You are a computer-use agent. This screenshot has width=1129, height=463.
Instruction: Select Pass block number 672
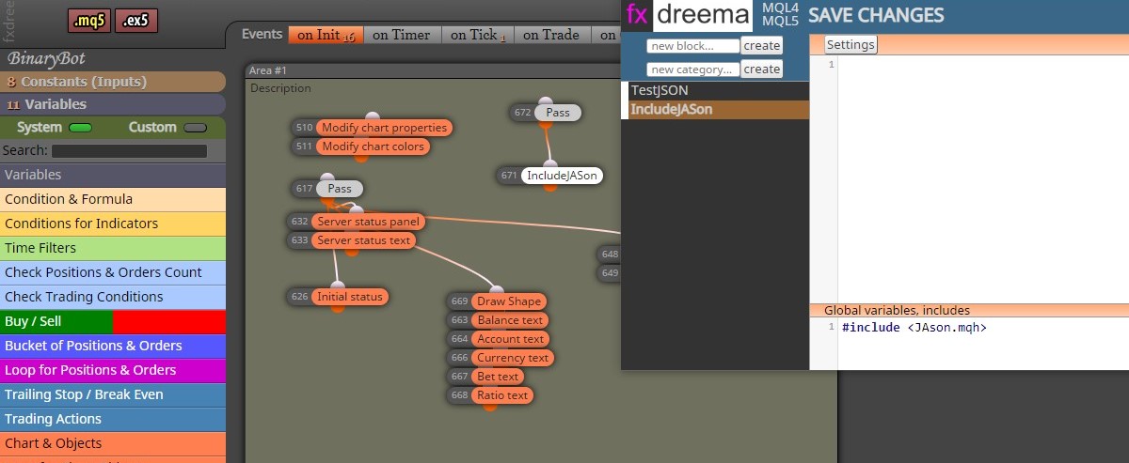point(558,113)
